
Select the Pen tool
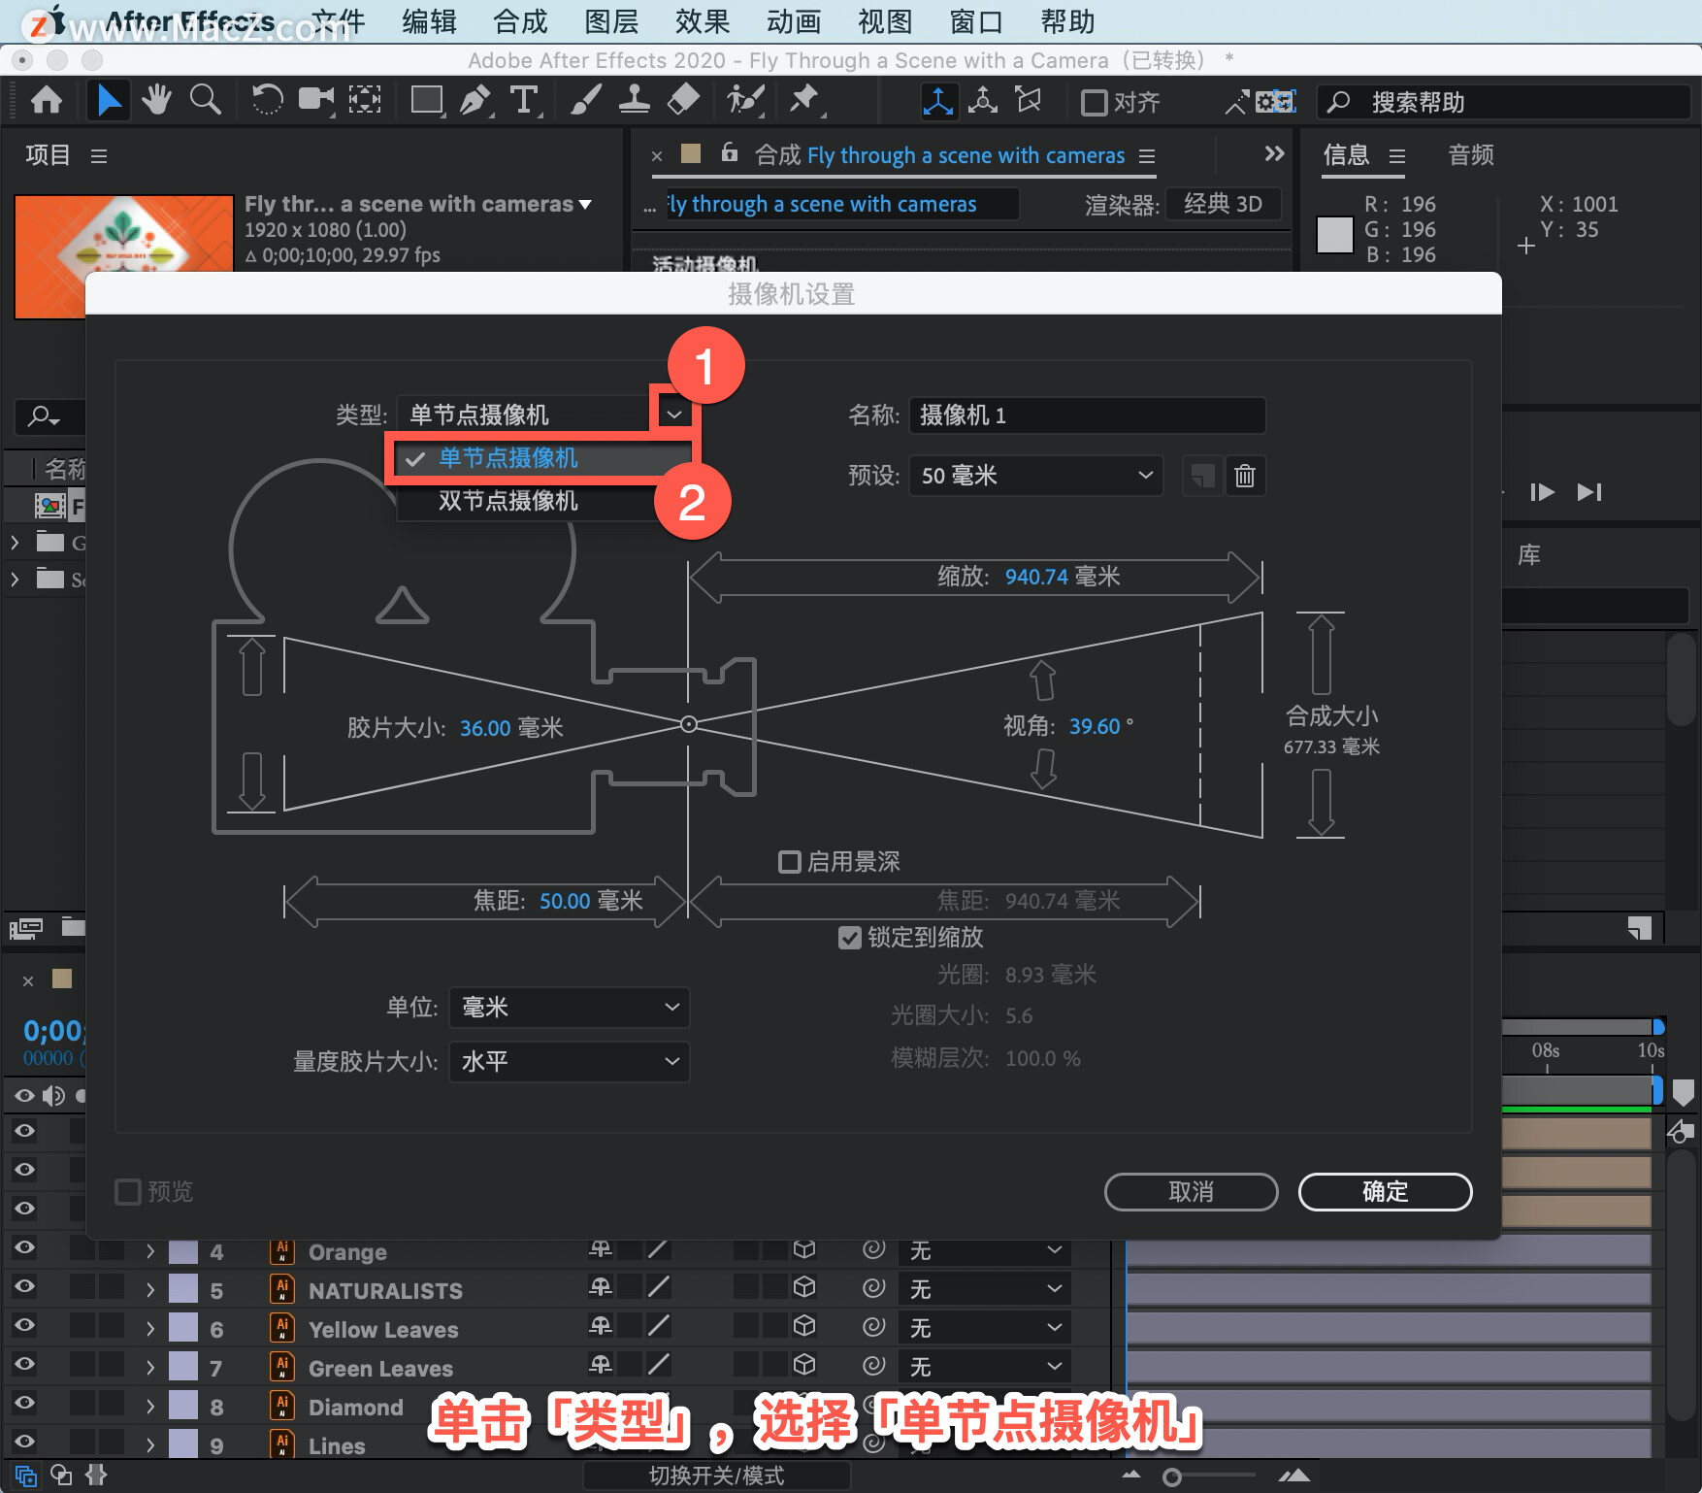tap(475, 100)
